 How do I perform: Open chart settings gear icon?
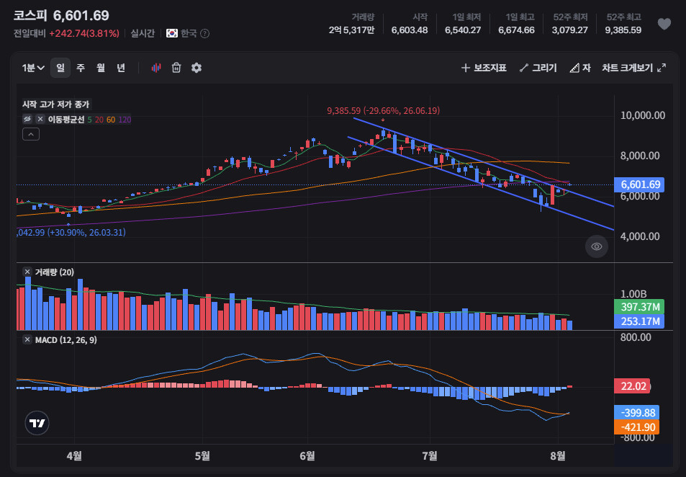(x=197, y=68)
